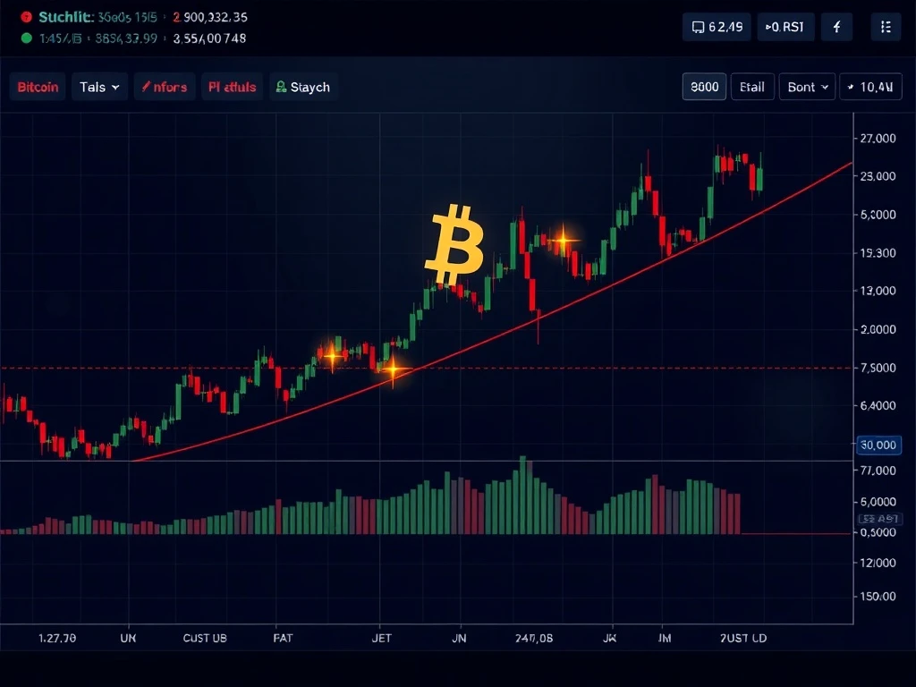Toggle the Staych option with person icon

coord(303,87)
